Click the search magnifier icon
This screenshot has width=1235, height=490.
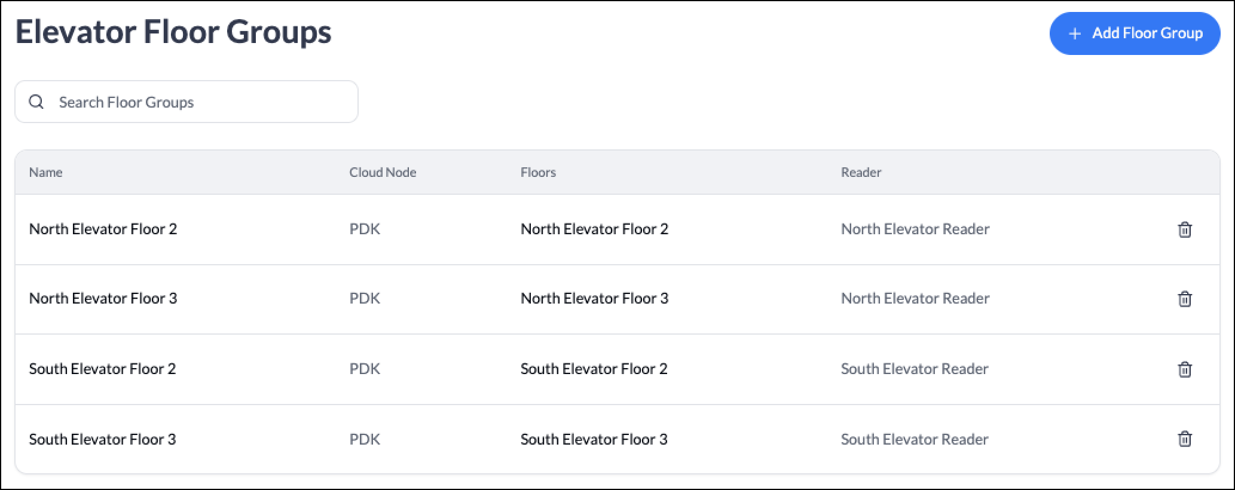click(x=36, y=102)
